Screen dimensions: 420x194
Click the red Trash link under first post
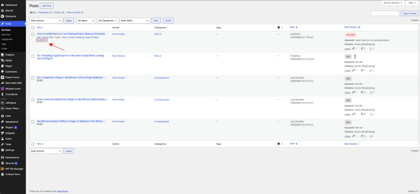[57, 37]
